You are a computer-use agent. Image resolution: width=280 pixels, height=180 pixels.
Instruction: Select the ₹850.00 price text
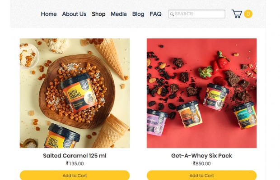201,164
